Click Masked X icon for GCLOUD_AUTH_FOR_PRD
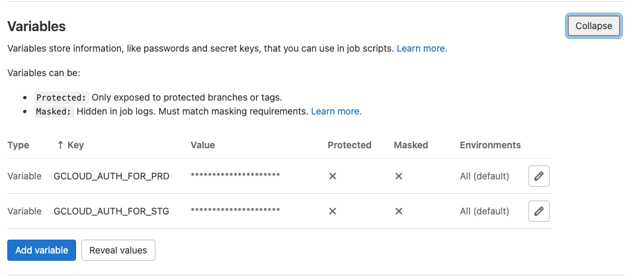This screenshot has height=276, width=627. tap(399, 176)
